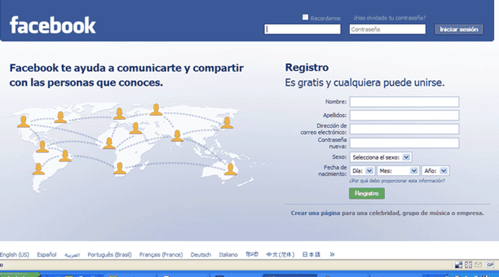Switch language to Hindi (हिन्दी)
The height and width of the screenshot is (277, 499).
coord(252,254)
